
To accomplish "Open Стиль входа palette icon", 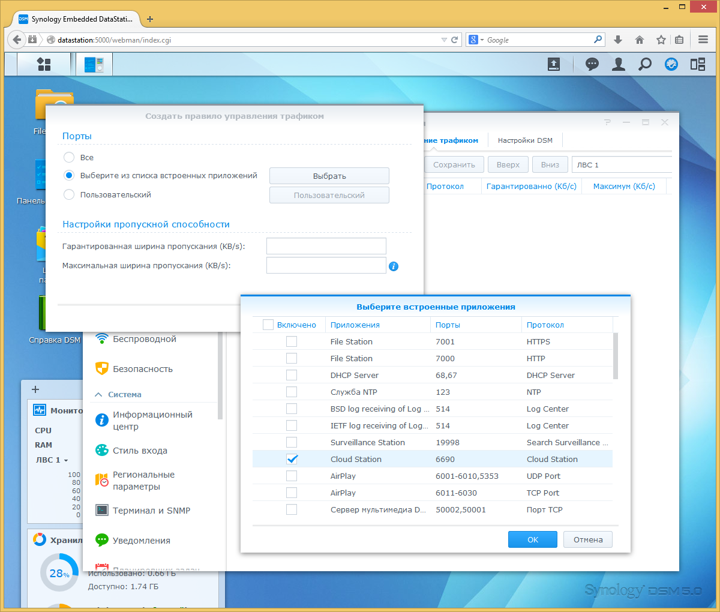I will click(102, 451).
